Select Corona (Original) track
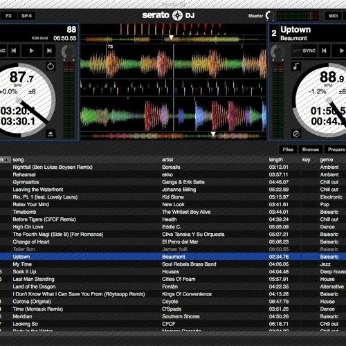Image resolution: width=346 pixels, height=346 pixels. (173, 302)
